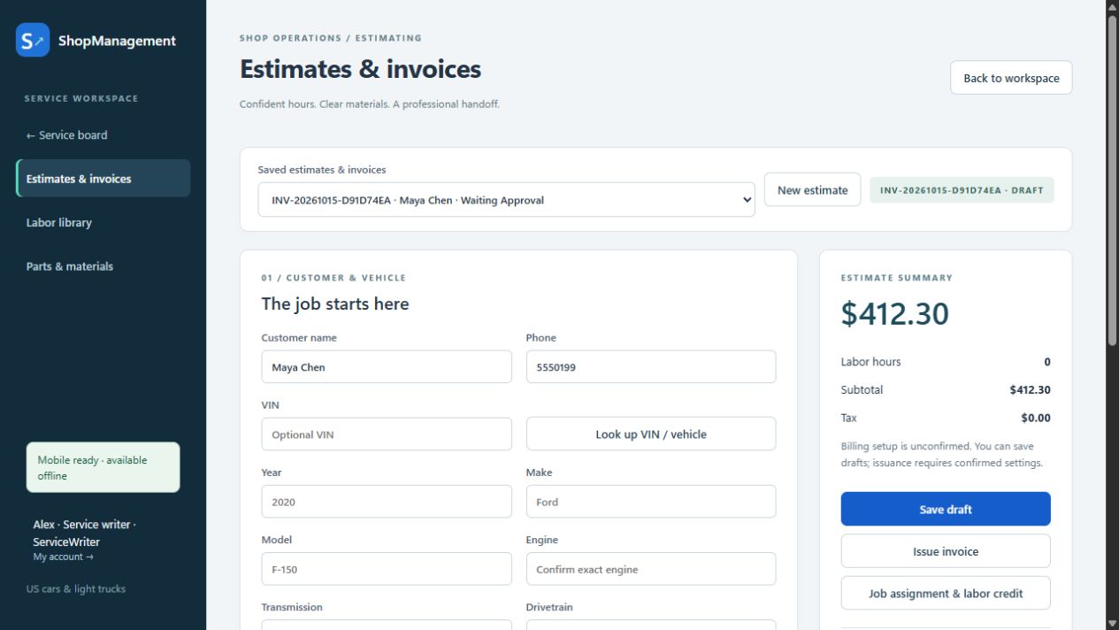This screenshot has height=630, width=1119.
Task: Open the Labor library page
Action: click(58, 222)
